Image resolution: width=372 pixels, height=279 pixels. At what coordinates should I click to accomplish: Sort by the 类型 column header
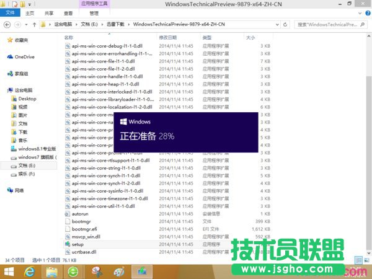207,37
